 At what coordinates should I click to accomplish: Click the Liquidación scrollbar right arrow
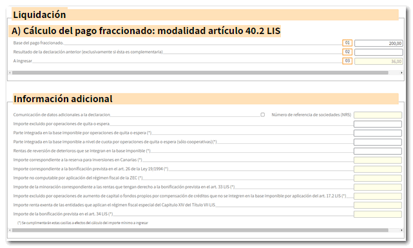[x=401, y=73]
